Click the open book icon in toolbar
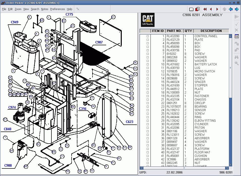Image resolution: width=241 pixels, height=176 pixels. 191,9
